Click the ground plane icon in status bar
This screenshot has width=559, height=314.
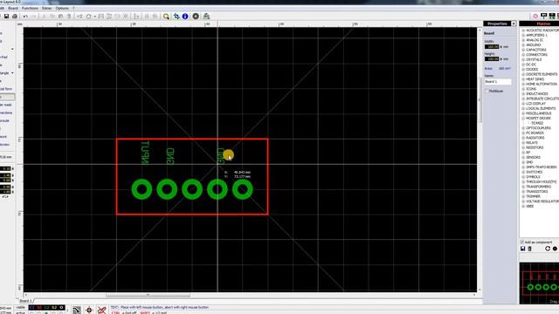point(77,311)
